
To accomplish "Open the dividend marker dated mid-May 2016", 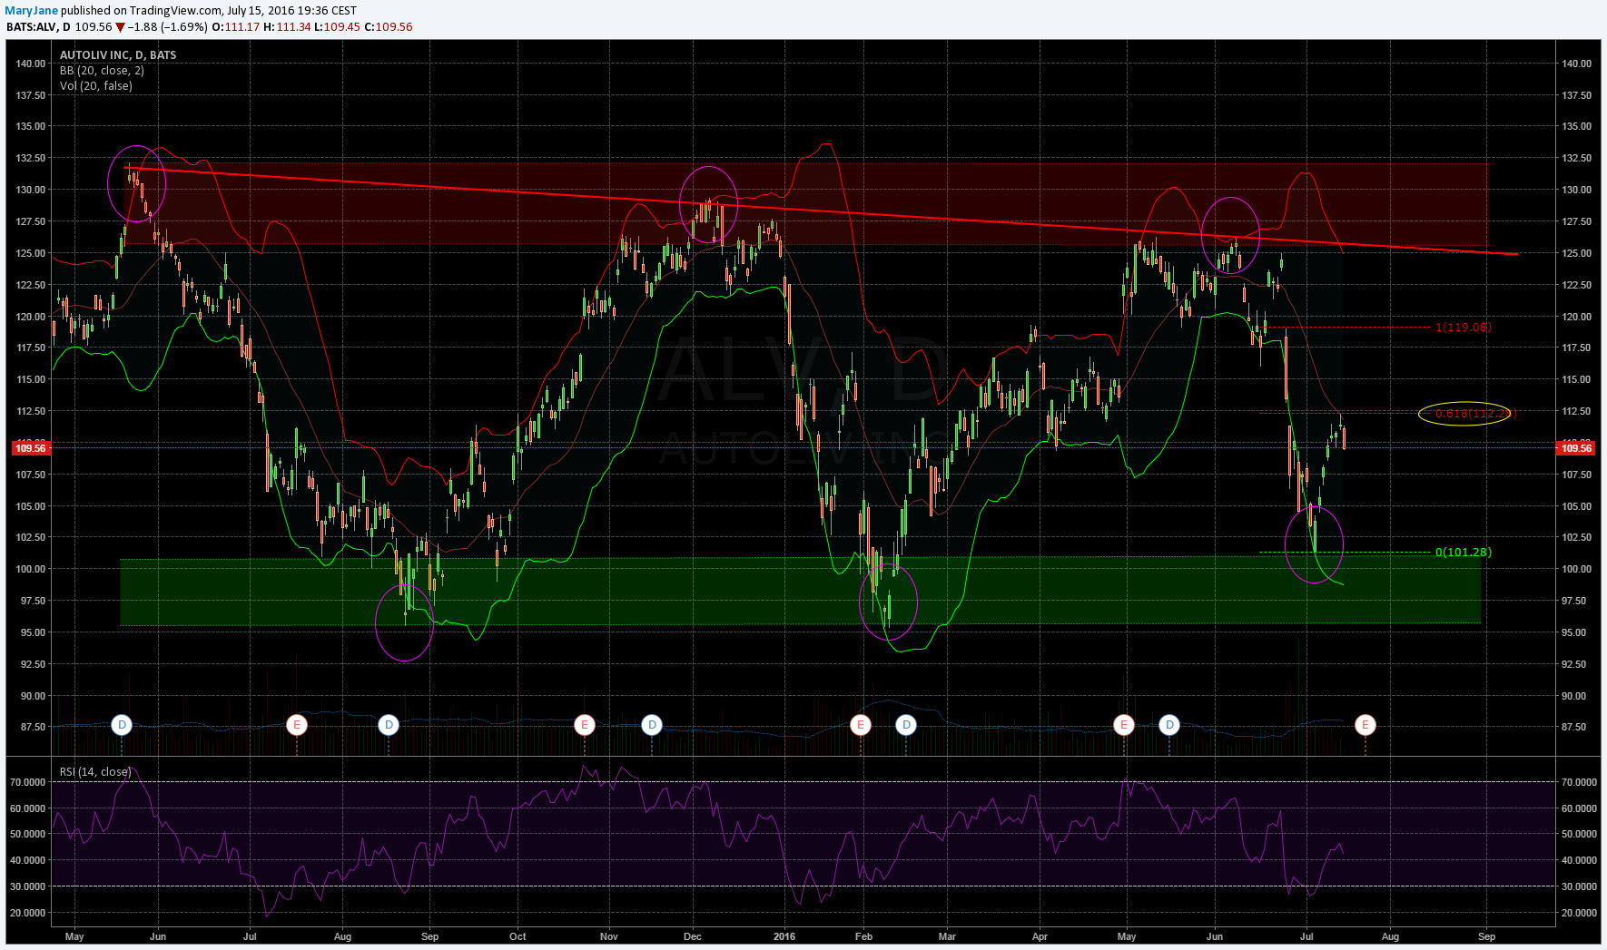I will click(x=1170, y=725).
